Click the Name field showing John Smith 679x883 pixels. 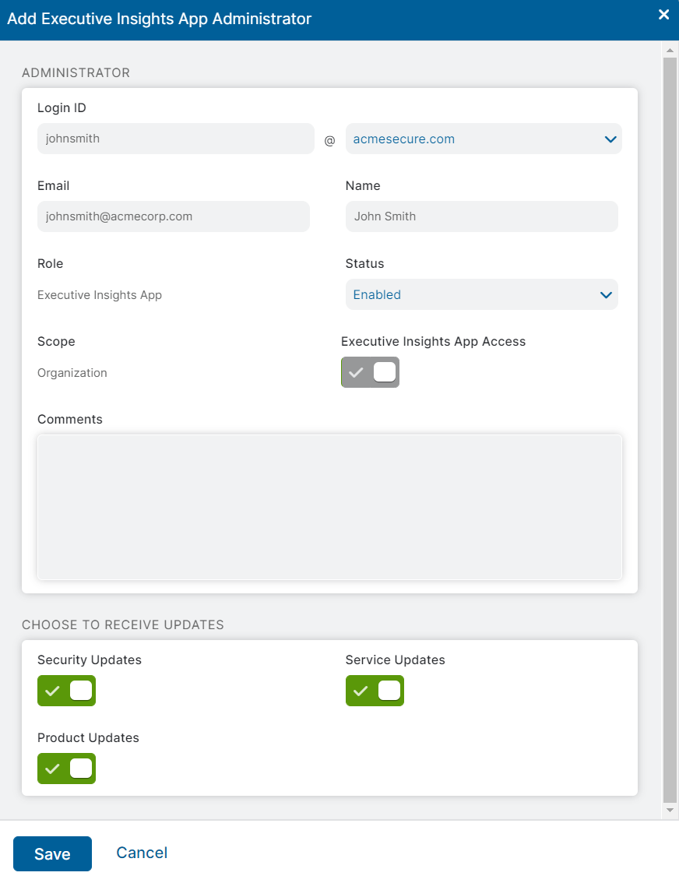pos(481,216)
